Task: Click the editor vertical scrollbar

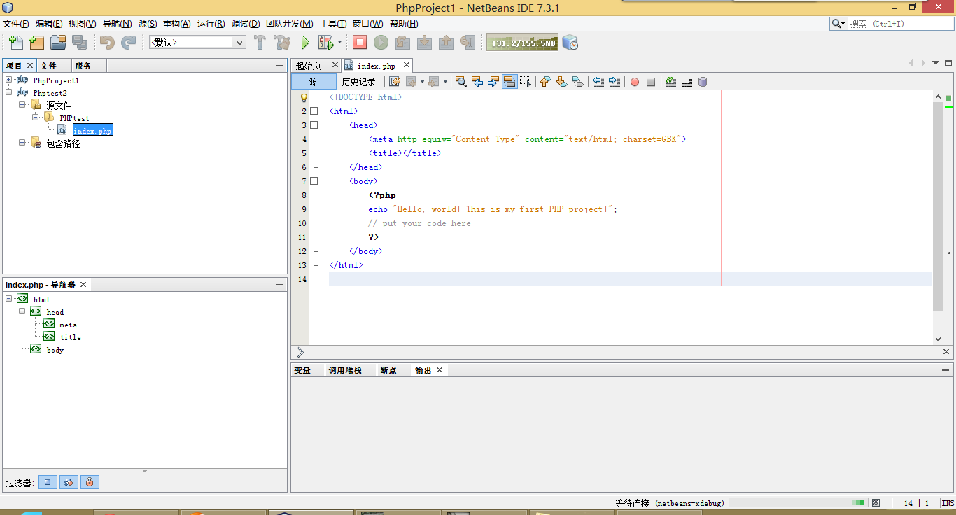Action: 939,206
